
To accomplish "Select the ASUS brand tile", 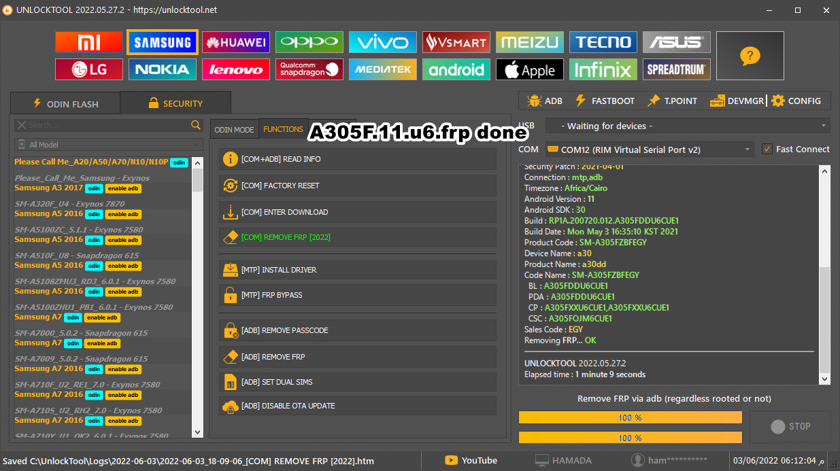I will pos(677,42).
